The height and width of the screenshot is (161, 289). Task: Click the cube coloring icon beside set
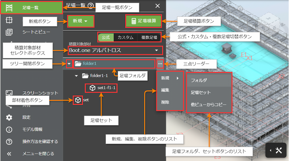pyautogui.click(x=78, y=100)
